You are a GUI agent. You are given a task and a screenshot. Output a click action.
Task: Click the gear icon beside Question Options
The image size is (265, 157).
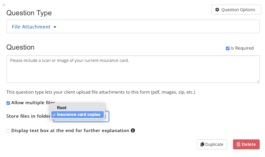click(x=217, y=10)
